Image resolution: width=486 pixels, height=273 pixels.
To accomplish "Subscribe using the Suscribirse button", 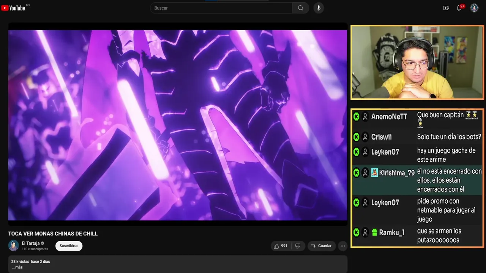I will 69,246.
